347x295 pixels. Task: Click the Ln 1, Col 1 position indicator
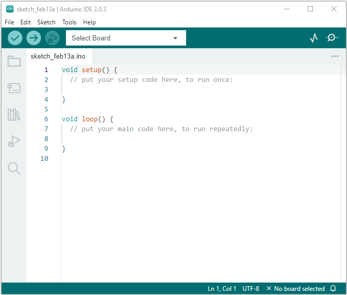click(x=222, y=289)
